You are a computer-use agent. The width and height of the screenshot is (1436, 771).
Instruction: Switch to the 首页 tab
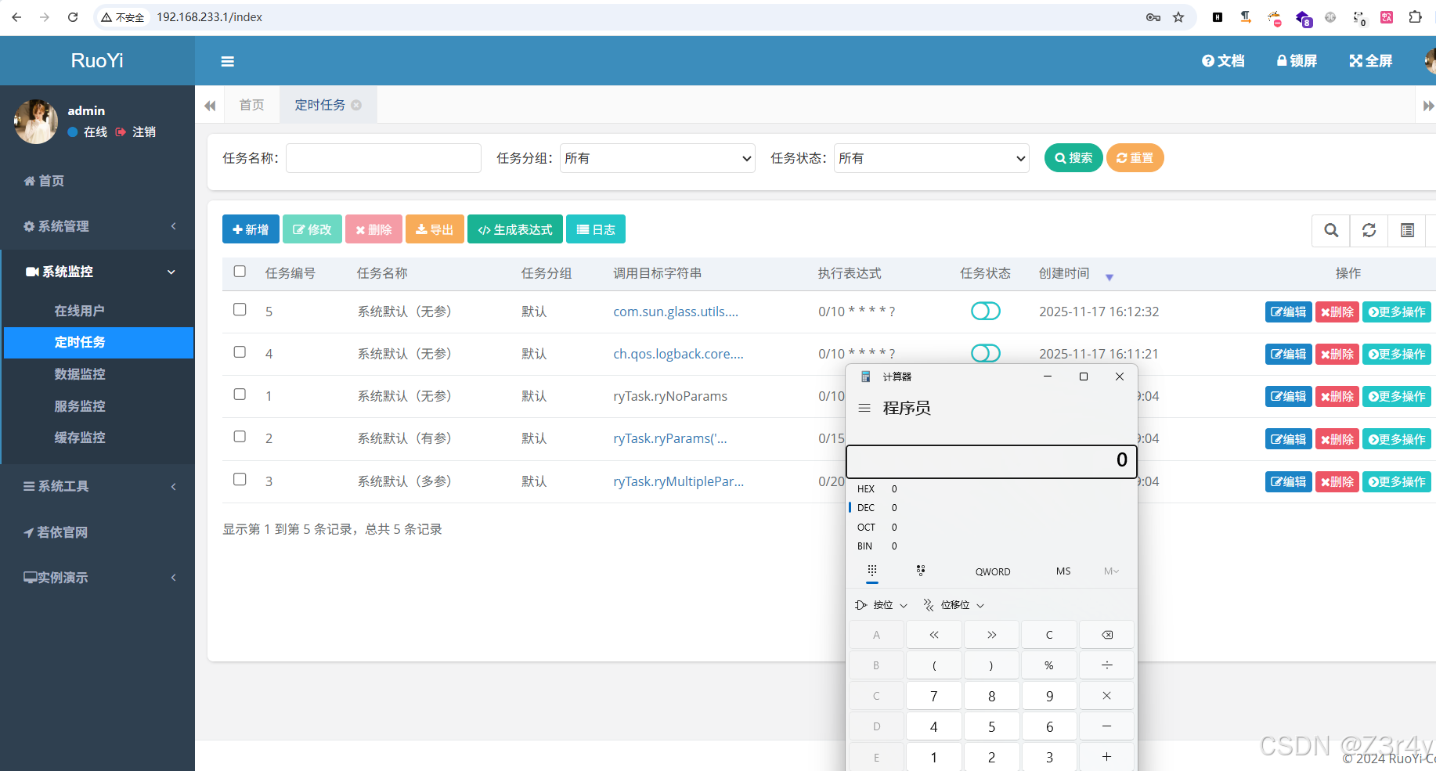point(251,104)
